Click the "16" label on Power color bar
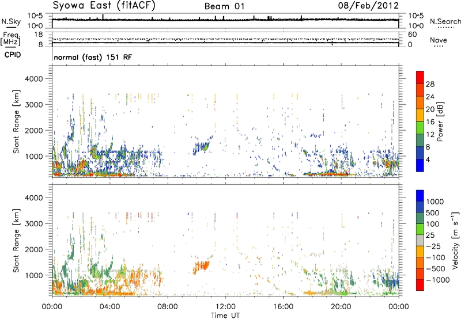The width and height of the screenshot is (461, 319). [430, 122]
